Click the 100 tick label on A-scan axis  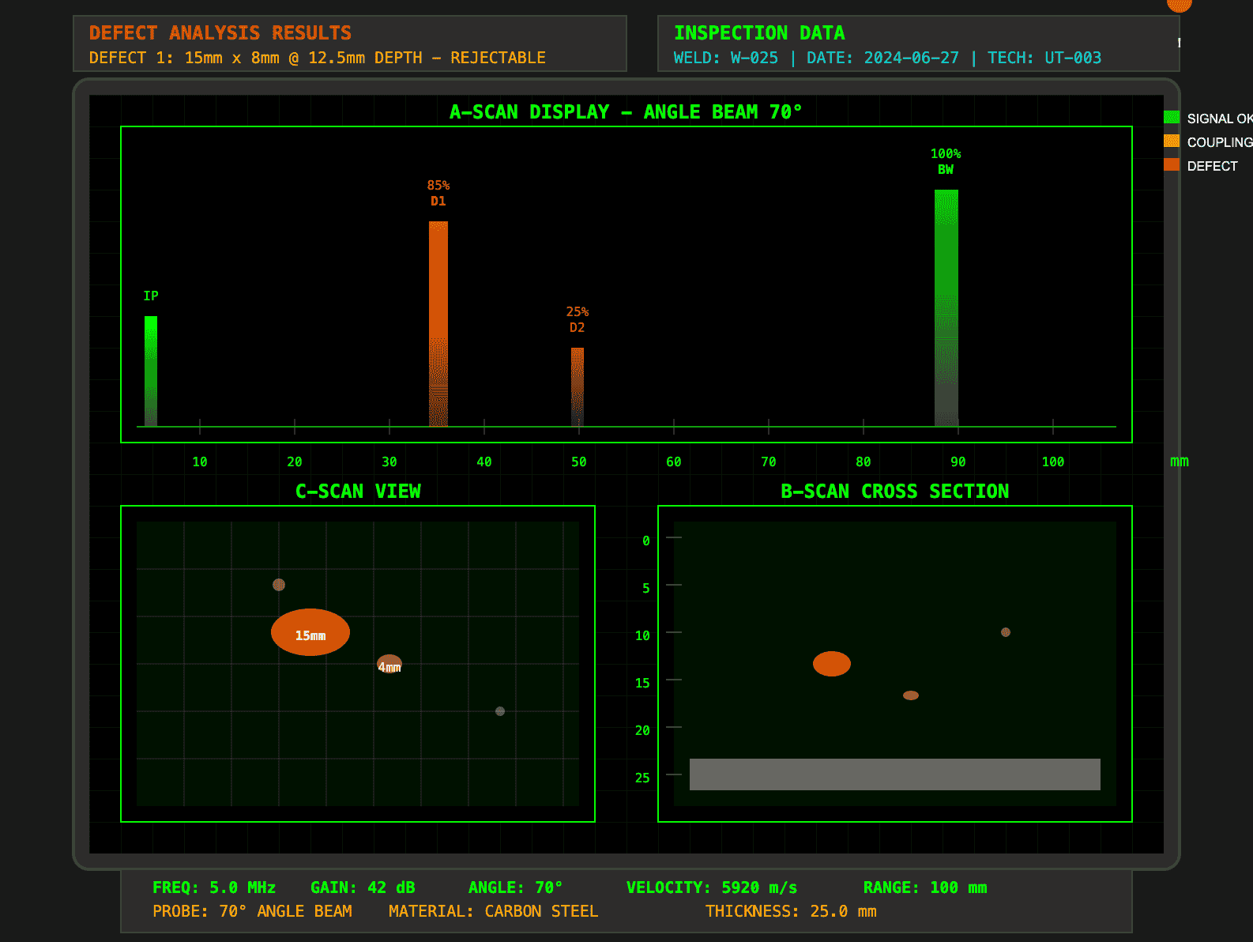[x=1053, y=462]
